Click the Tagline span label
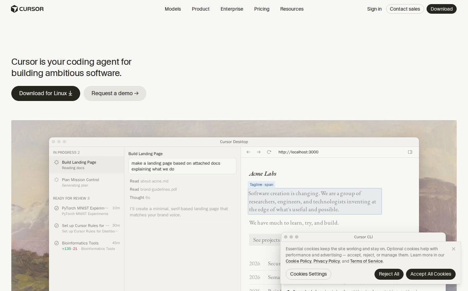Image resolution: width=468 pixels, height=291 pixels. 261,185
